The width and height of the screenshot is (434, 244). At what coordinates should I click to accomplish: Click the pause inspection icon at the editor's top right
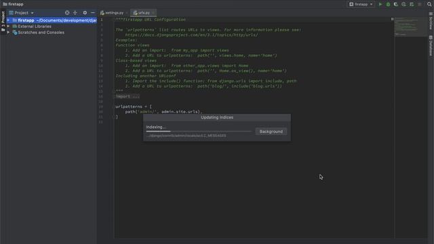392,19
